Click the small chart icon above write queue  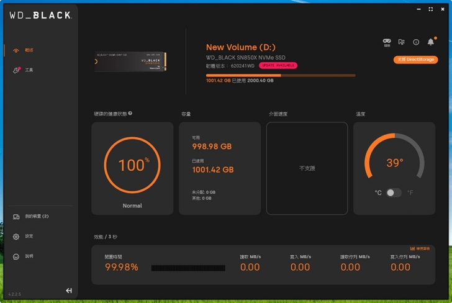(412, 248)
